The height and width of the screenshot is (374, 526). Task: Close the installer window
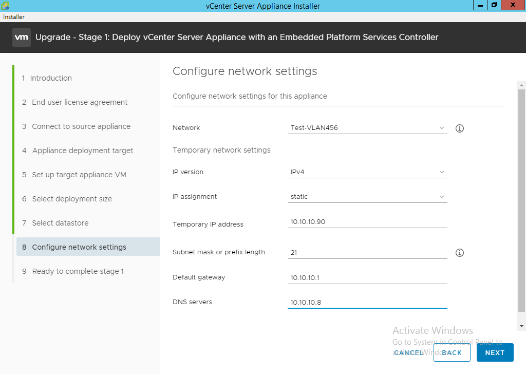513,5
